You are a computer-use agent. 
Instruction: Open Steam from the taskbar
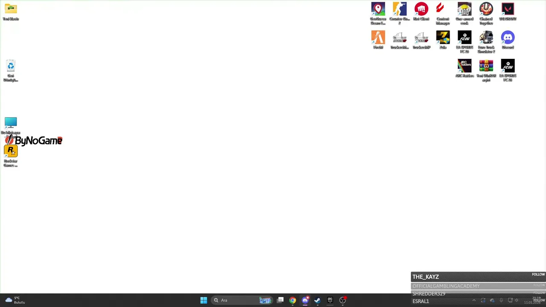pyautogui.click(x=317, y=300)
